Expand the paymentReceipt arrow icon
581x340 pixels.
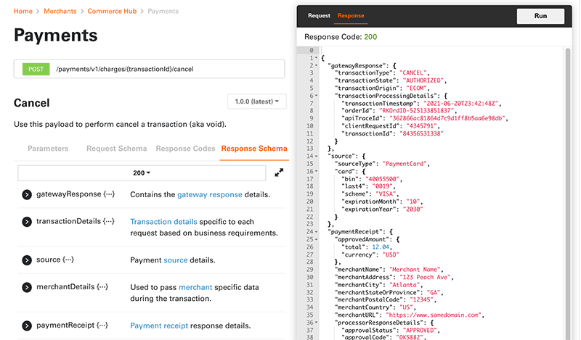(27, 326)
